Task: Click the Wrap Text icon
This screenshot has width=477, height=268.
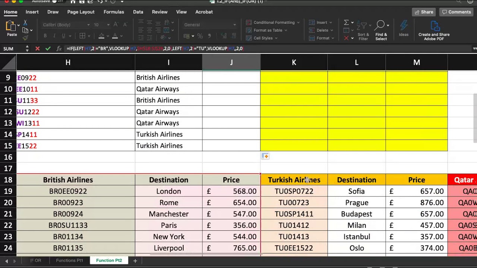Action: click(x=167, y=22)
